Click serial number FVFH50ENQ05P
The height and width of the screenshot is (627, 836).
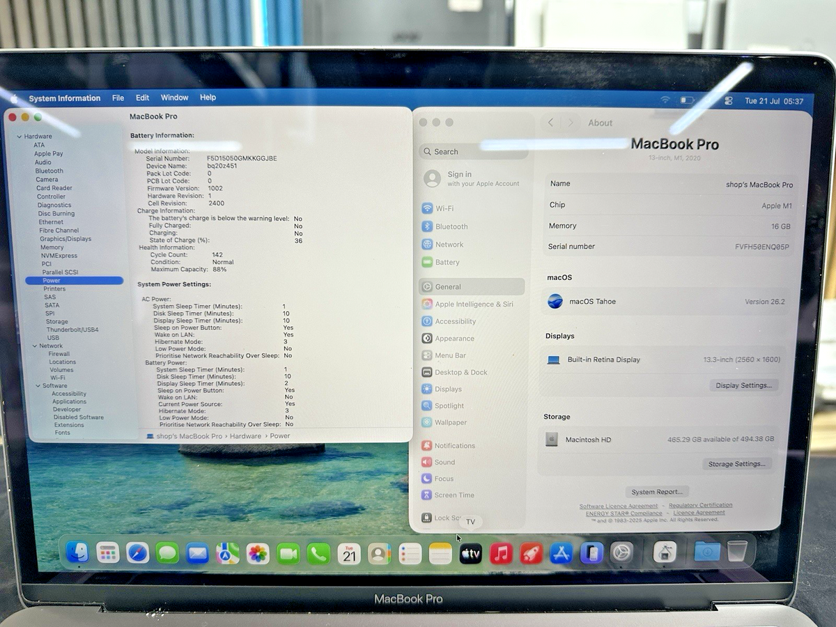pyautogui.click(x=762, y=247)
